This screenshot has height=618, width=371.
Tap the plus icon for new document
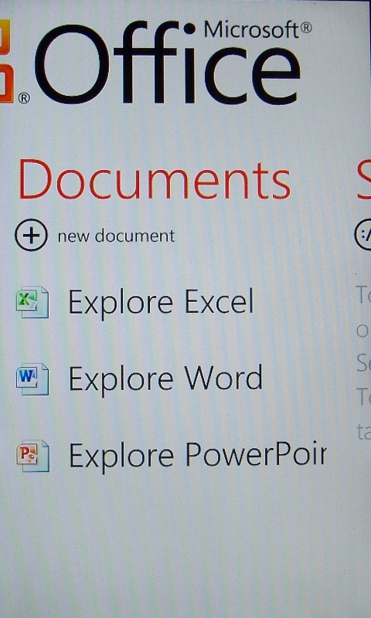[31, 235]
